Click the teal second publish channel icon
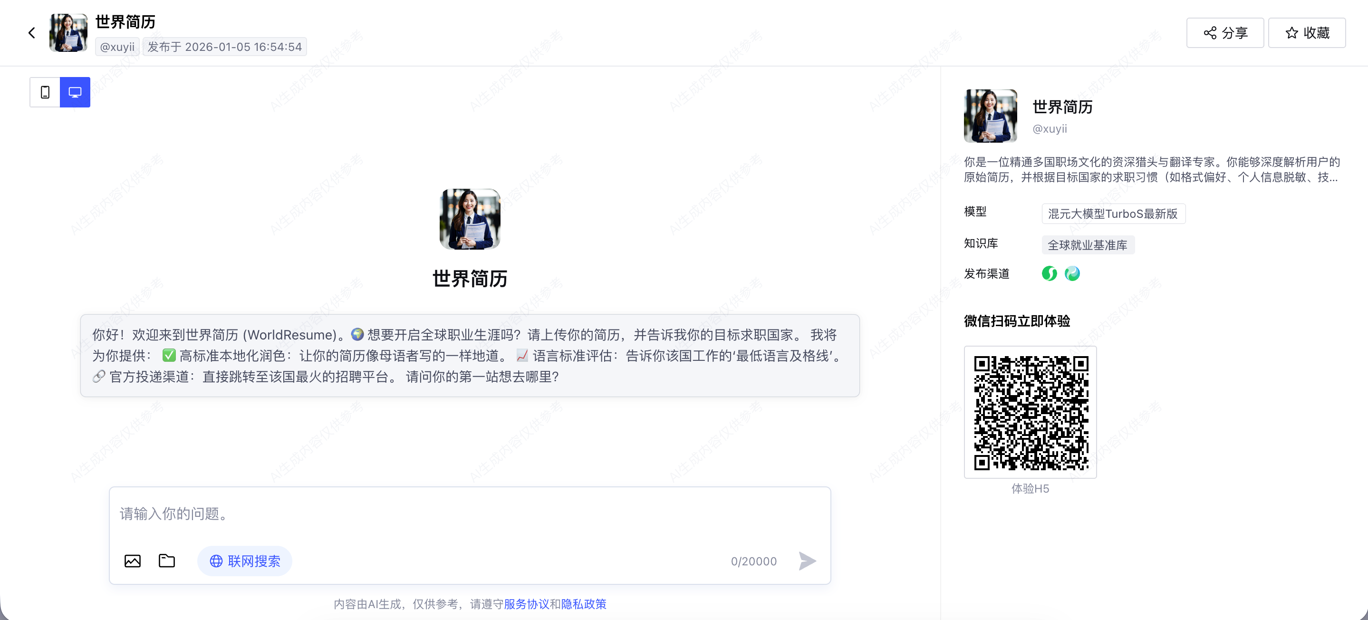Viewport: 1368px width, 620px height. coord(1072,273)
